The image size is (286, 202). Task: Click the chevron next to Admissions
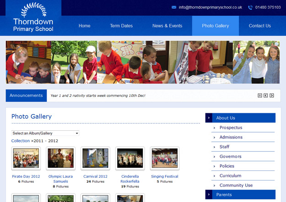[x=214, y=138]
